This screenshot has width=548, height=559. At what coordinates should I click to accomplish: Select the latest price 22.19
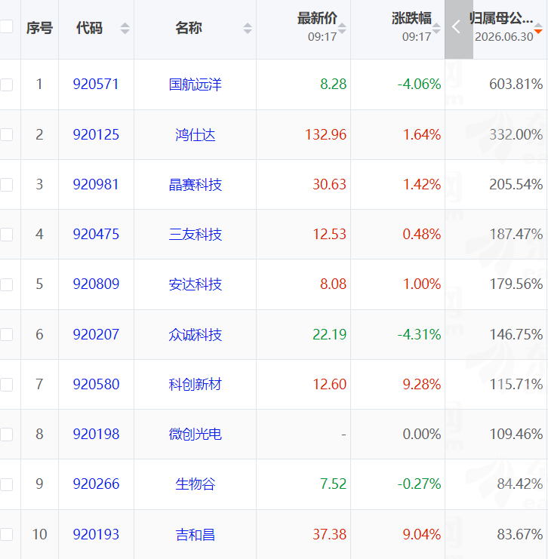click(x=329, y=334)
